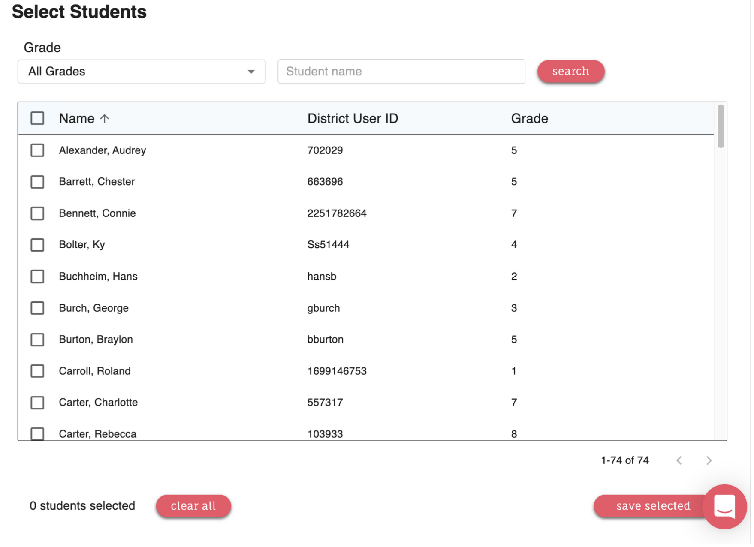
Task: Click the user ID 557317
Action: pos(326,403)
